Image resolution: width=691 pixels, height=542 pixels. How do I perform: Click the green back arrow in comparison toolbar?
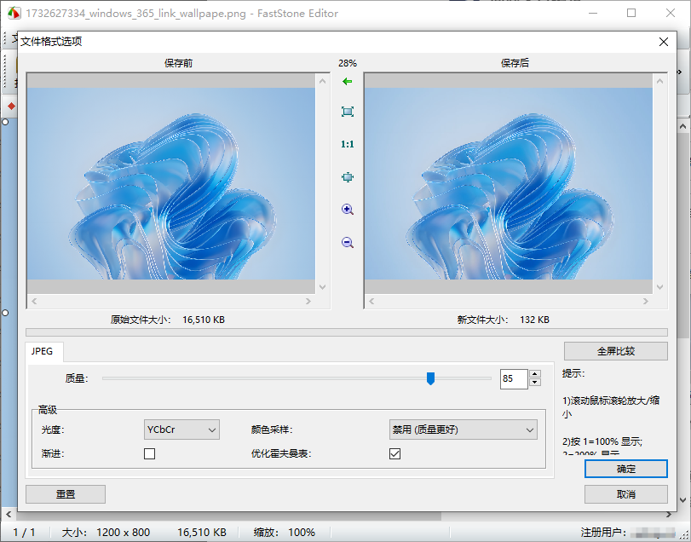(x=347, y=81)
